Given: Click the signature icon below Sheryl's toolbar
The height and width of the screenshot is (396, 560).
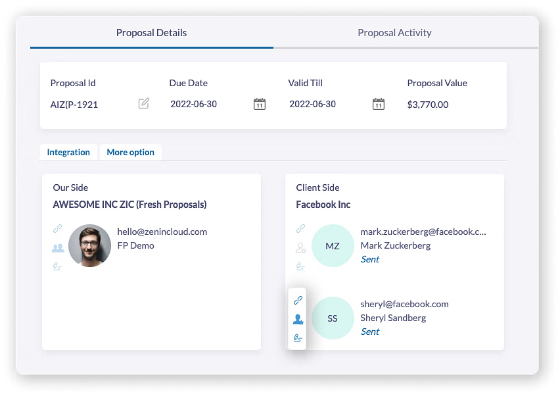Looking at the screenshot, I should tap(297, 337).
